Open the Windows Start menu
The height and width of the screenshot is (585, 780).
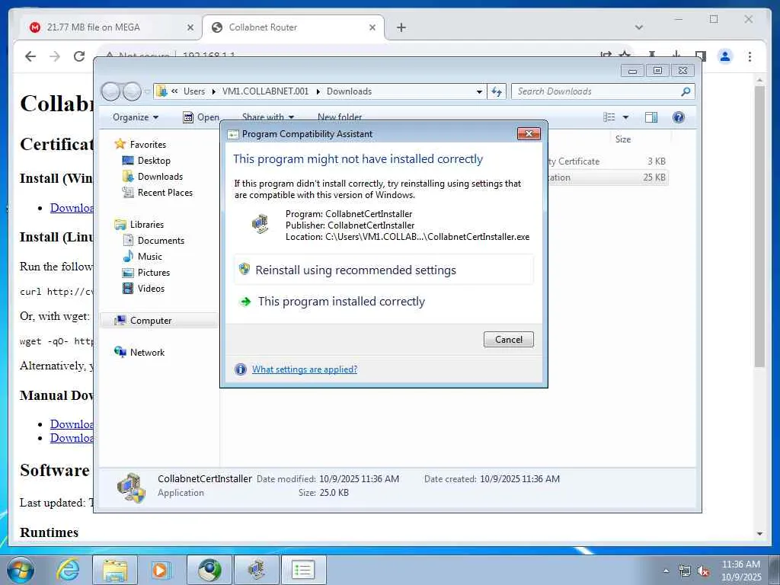coord(20,570)
